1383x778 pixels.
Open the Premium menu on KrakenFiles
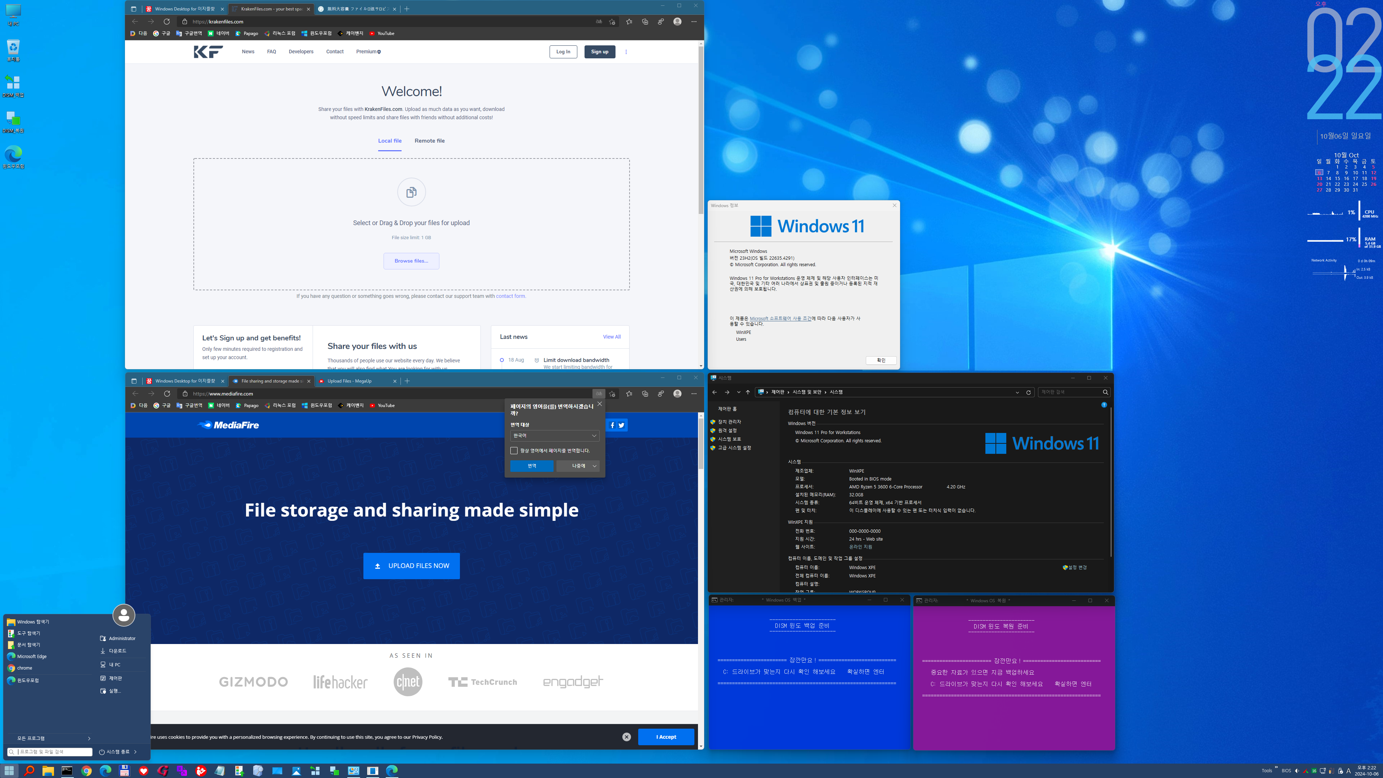pyautogui.click(x=368, y=52)
